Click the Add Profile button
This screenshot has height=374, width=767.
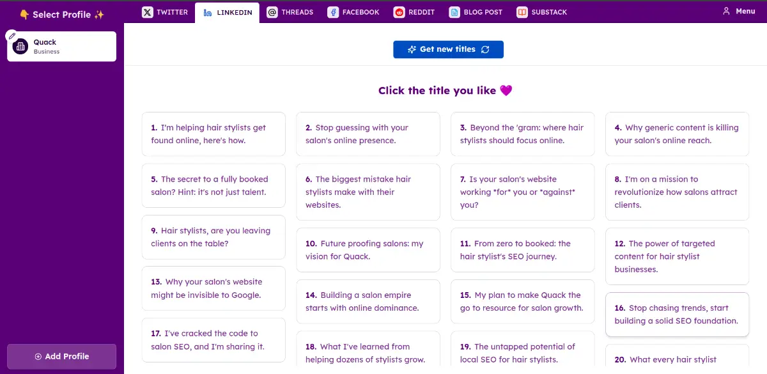61,356
